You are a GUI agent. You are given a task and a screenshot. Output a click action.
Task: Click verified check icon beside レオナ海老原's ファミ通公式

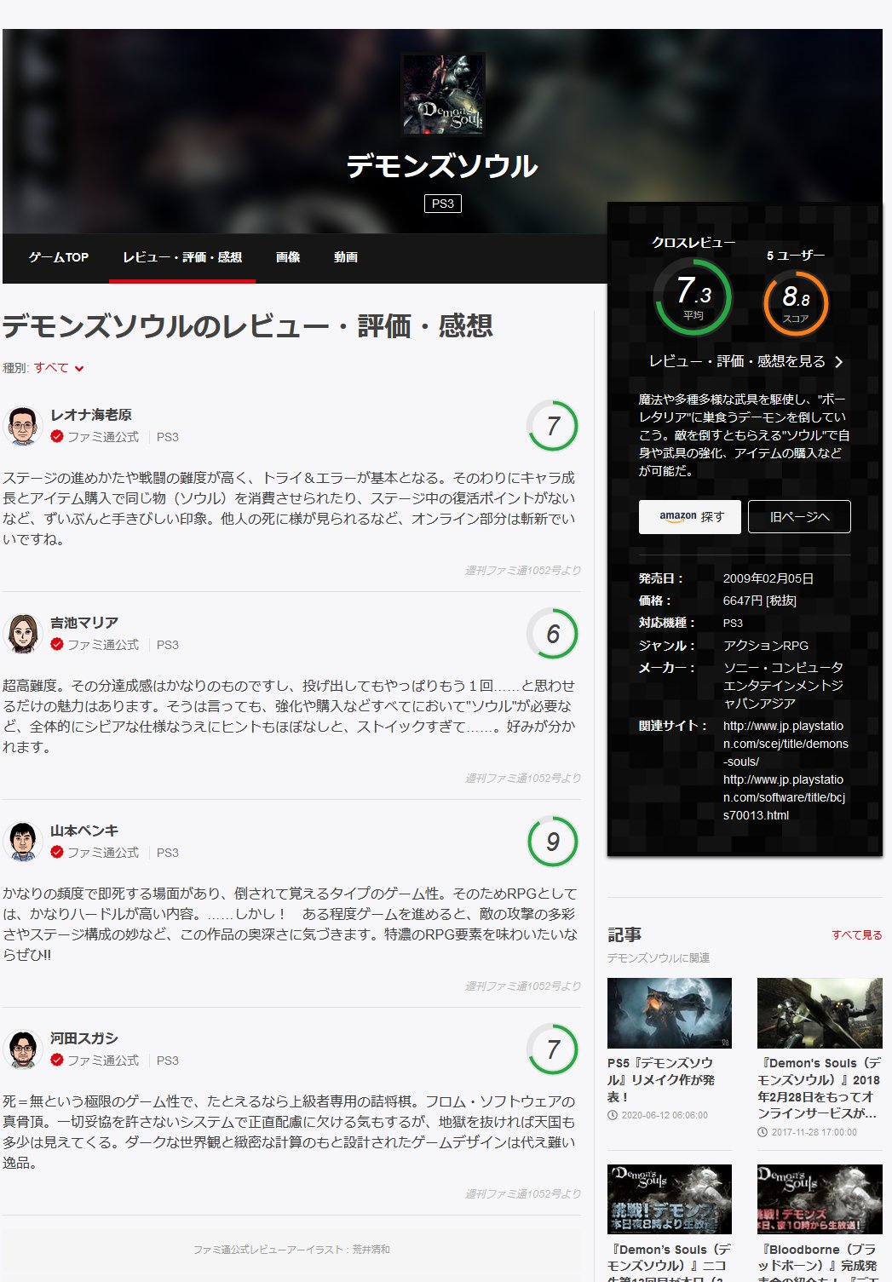click(57, 436)
